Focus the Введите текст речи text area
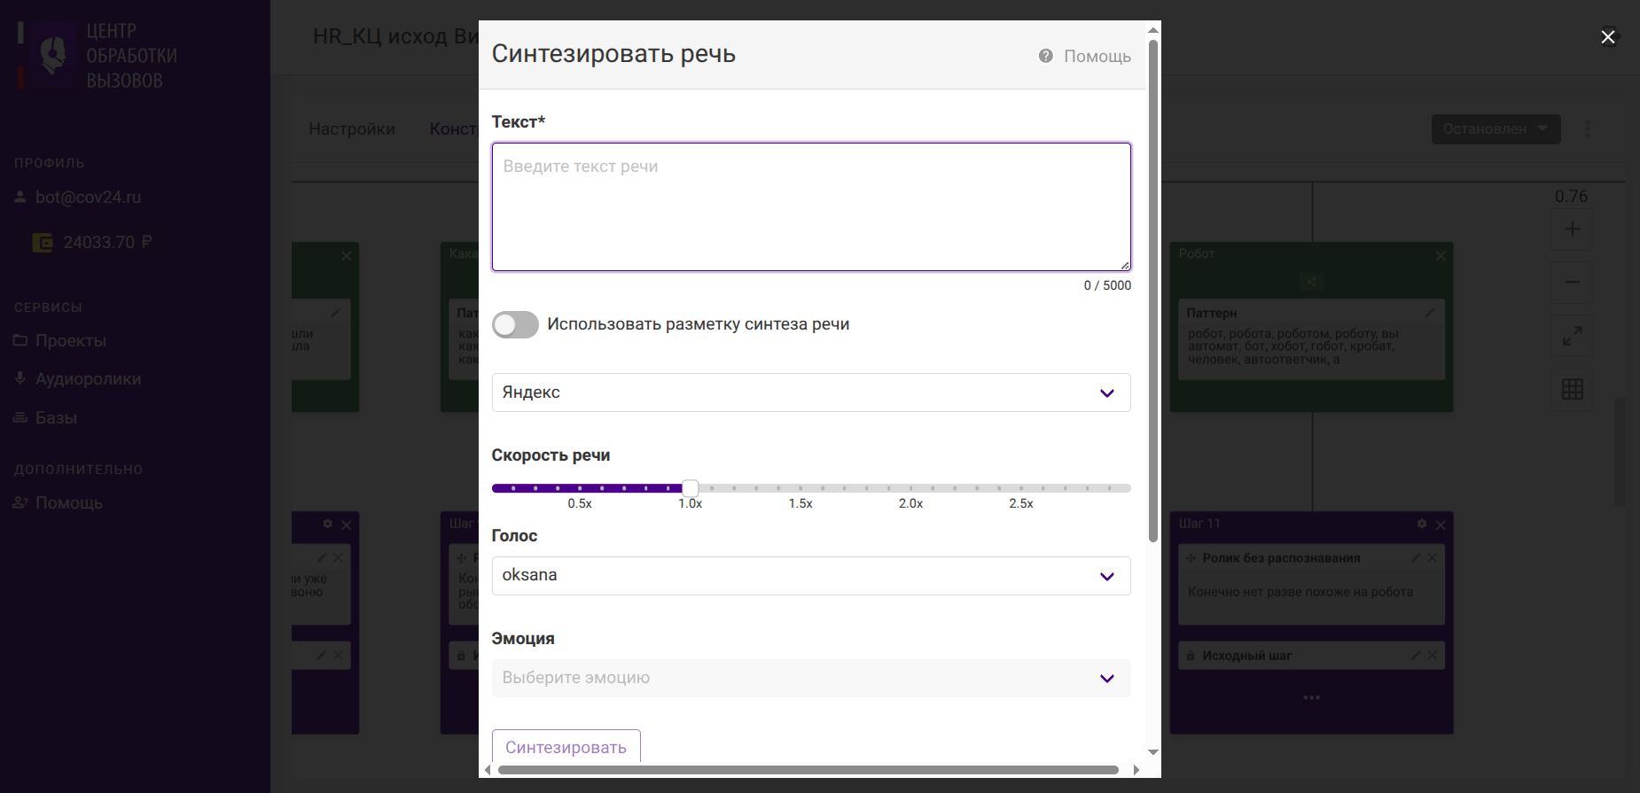Screen dimensions: 1640x793 click(x=811, y=206)
